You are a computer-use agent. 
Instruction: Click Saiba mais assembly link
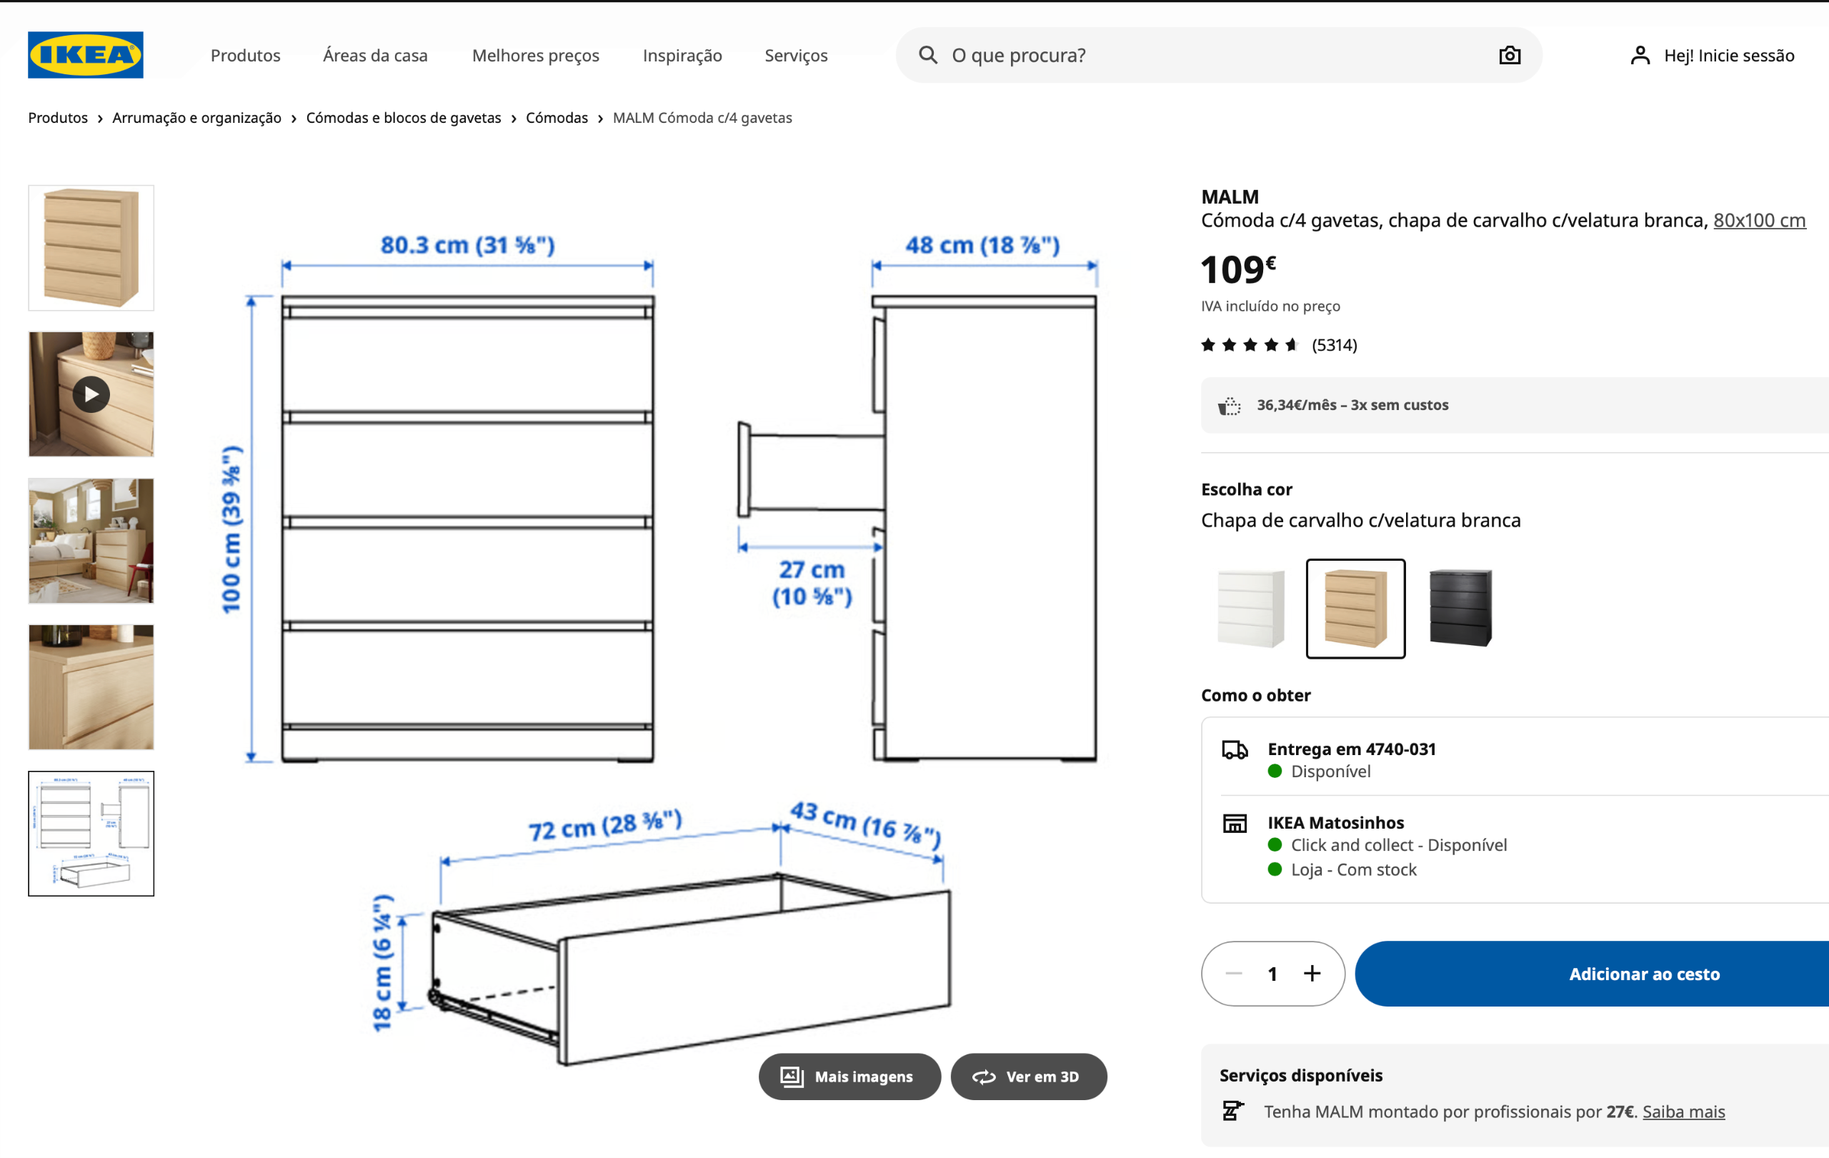1683,1112
